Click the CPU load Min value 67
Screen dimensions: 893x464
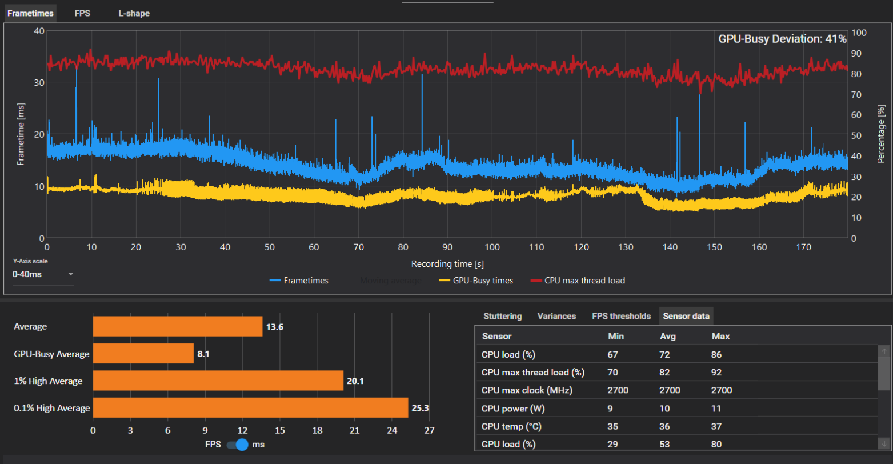click(x=614, y=355)
